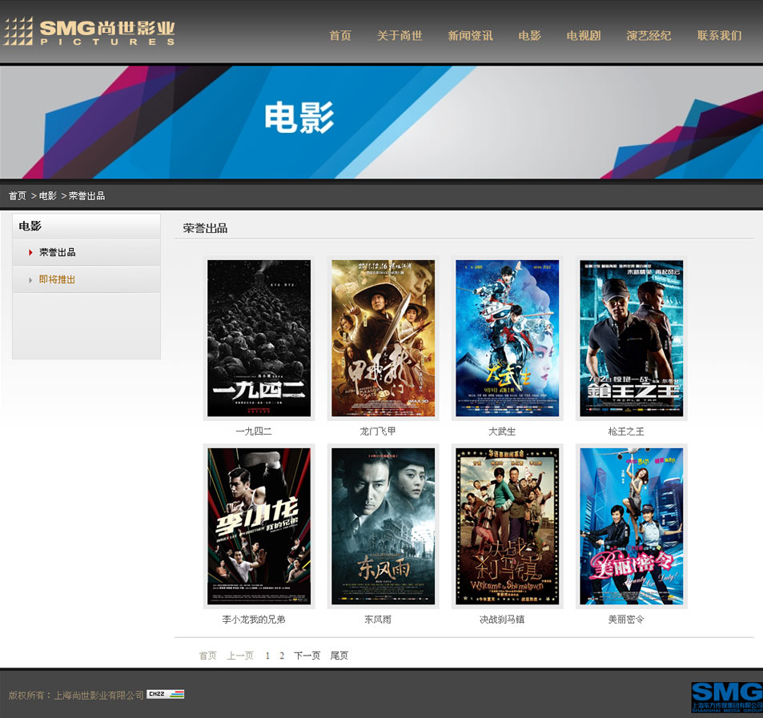Click the SMG Pictures logo
The height and width of the screenshot is (718, 763).
click(x=89, y=32)
